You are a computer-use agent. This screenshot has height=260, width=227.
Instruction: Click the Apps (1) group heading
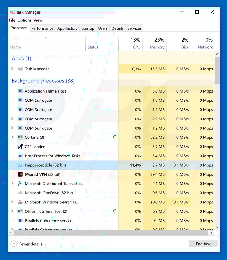pos(22,59)
